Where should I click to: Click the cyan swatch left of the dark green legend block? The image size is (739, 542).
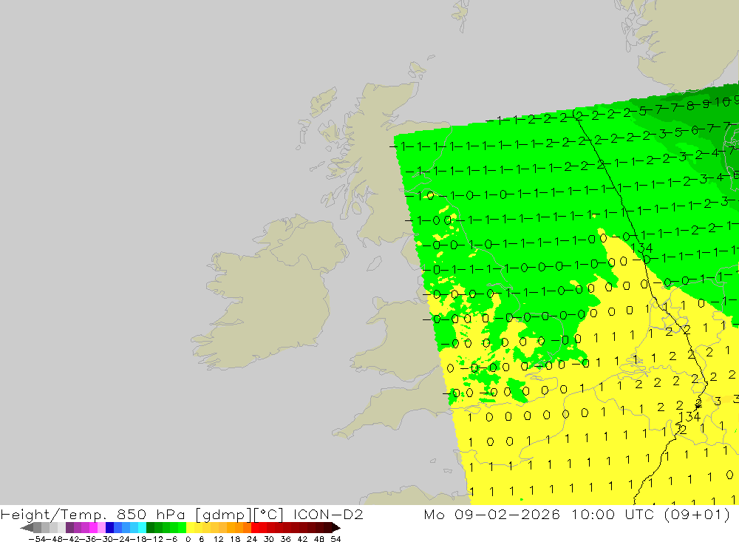coord(142,527)
